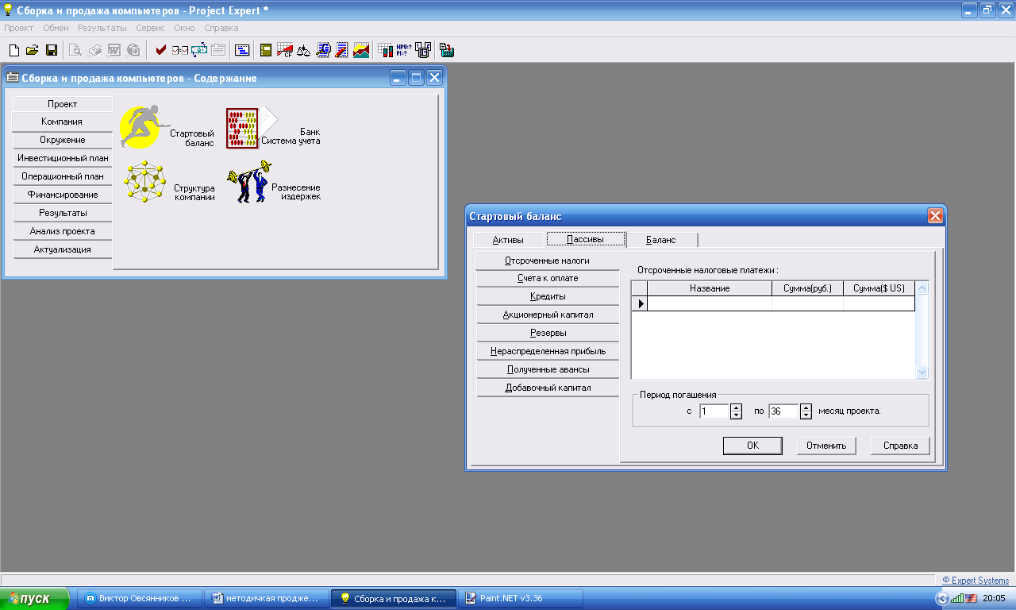Open the Проект menu
Screen dimensions: 1016x610
click(x=19, y=28)
